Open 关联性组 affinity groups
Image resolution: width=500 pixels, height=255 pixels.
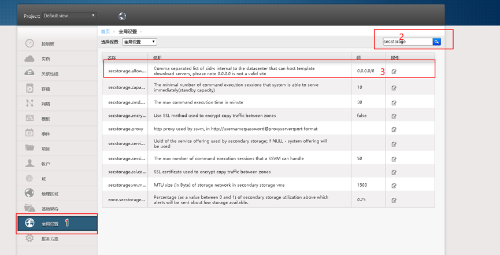pos(50,74)
